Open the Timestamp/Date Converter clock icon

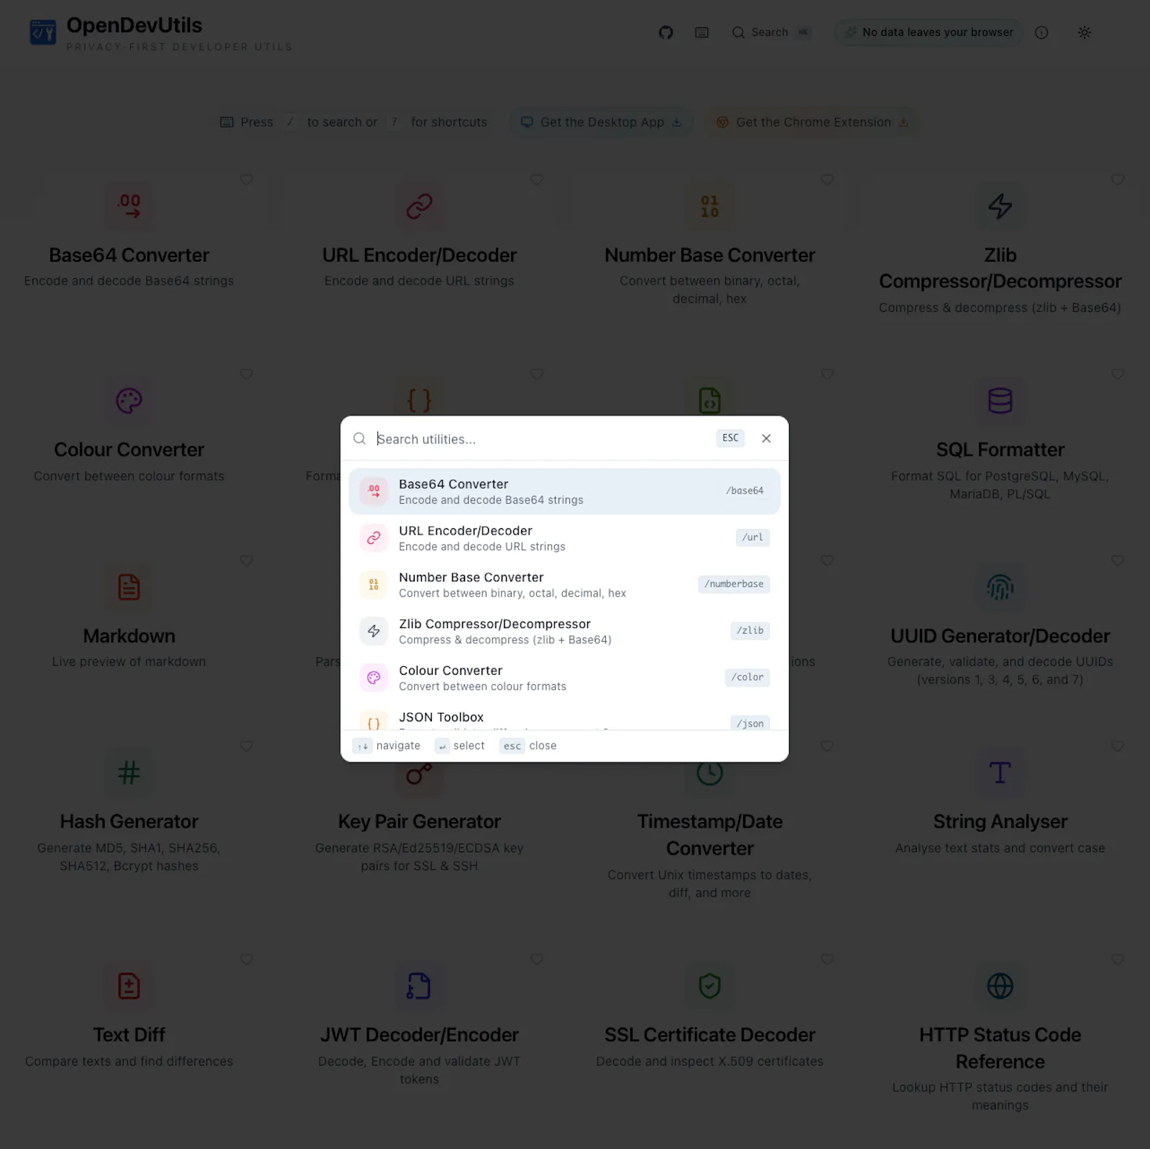tap(710, 773)
